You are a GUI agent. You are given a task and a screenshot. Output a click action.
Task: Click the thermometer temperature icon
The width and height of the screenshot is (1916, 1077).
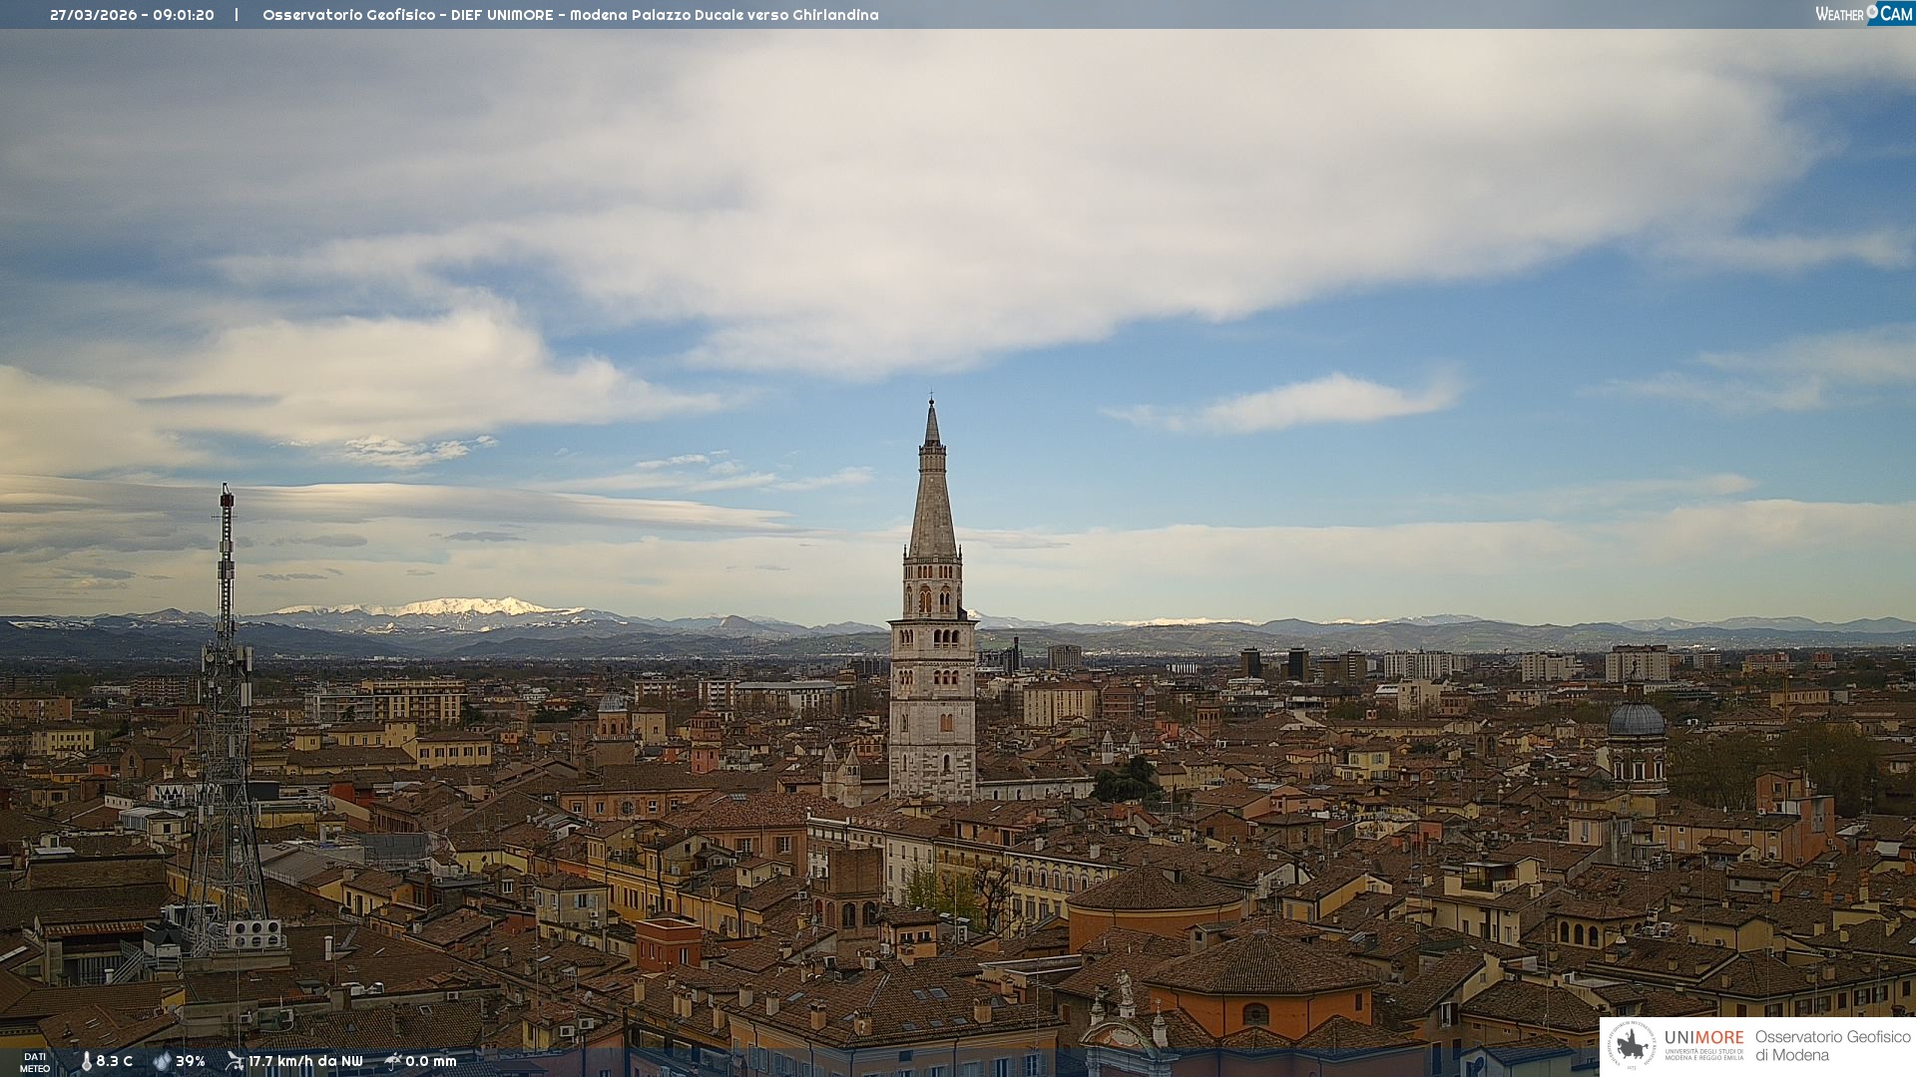(x=86, y=1061)
